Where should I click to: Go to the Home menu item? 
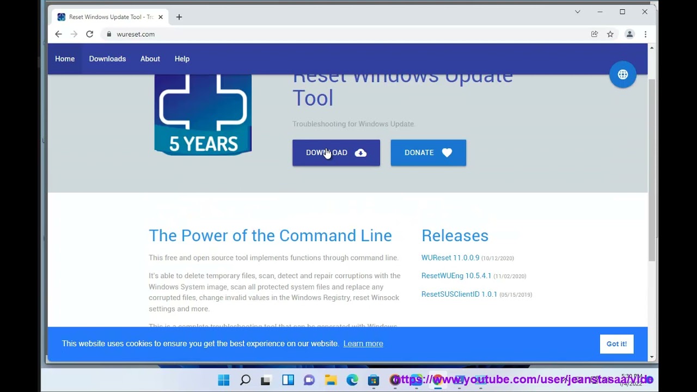point(65,59)
